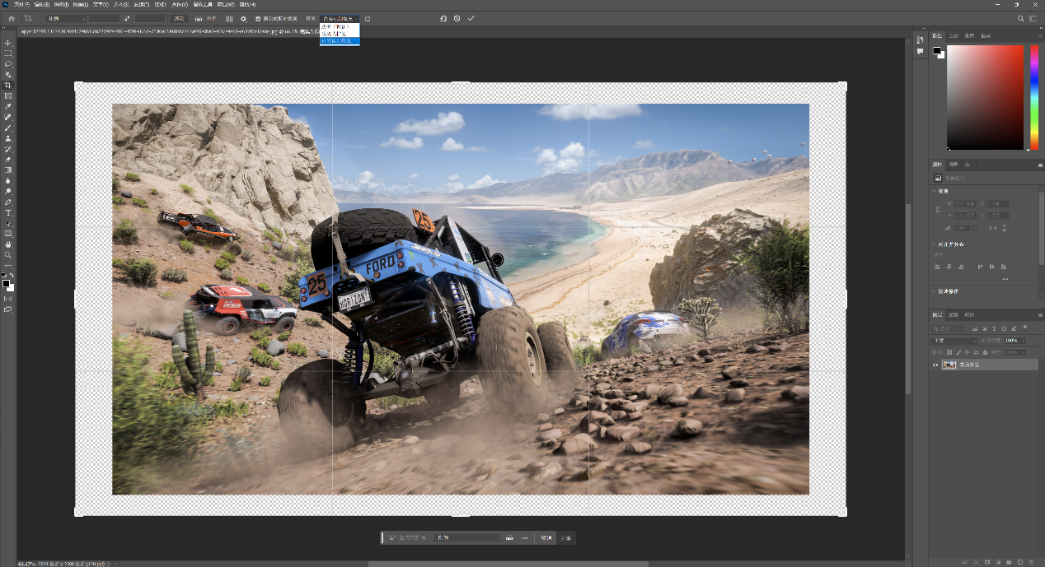Click the rainbow hue slider in the color panel

(1034, 97)
